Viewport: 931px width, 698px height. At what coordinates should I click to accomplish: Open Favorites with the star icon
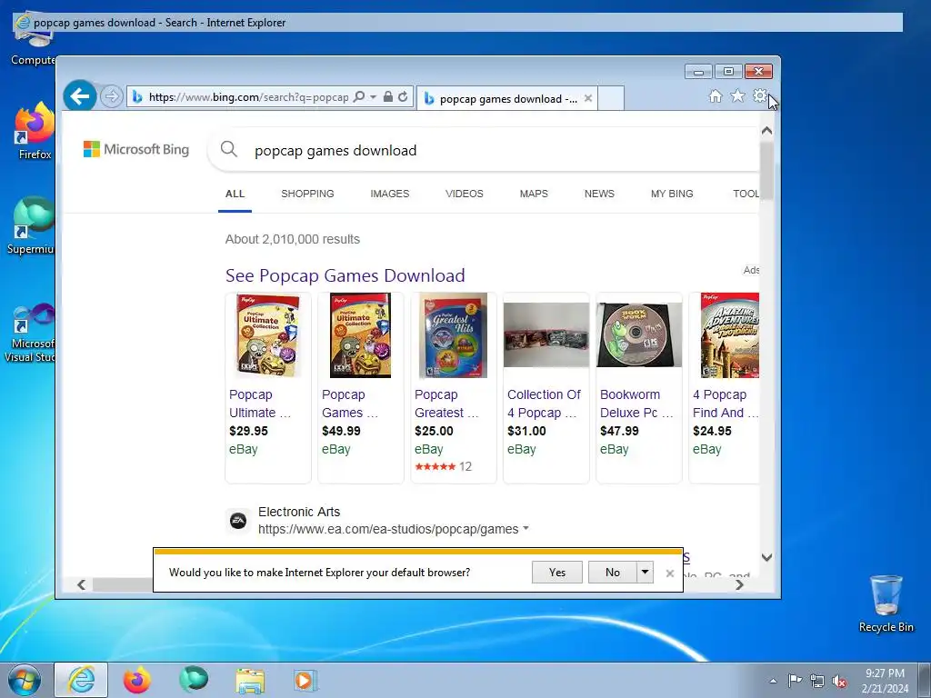coord(737,95)
